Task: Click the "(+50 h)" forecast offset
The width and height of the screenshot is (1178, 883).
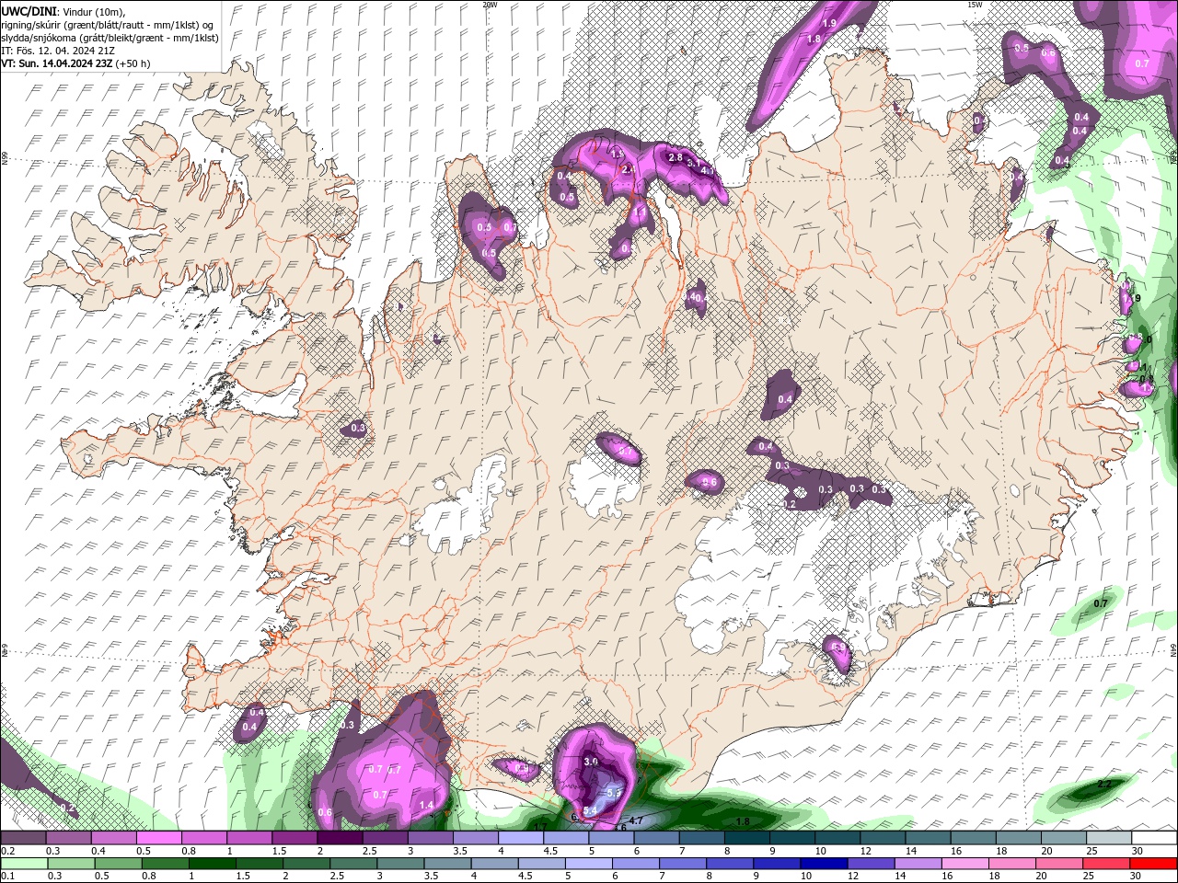Action: click(x=133, y=63)
